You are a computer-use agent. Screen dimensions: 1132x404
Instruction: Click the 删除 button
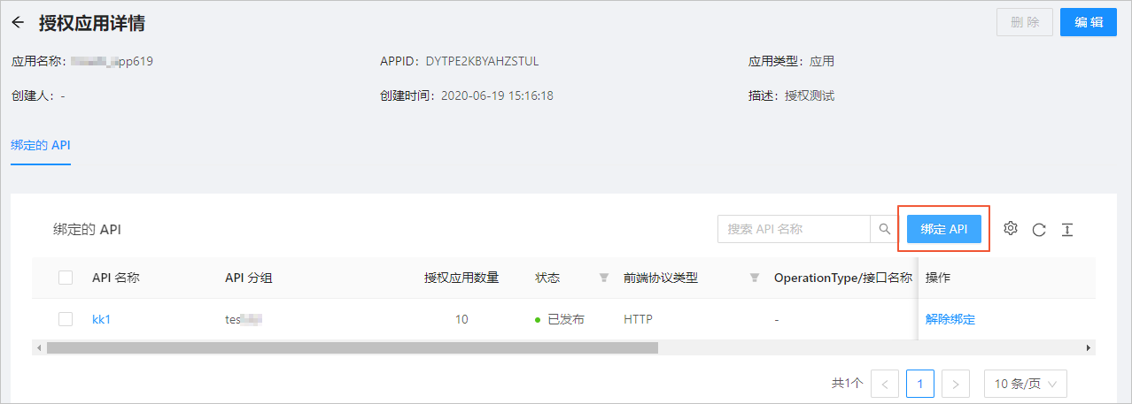pyautogui.click(x=1025, y=23)
